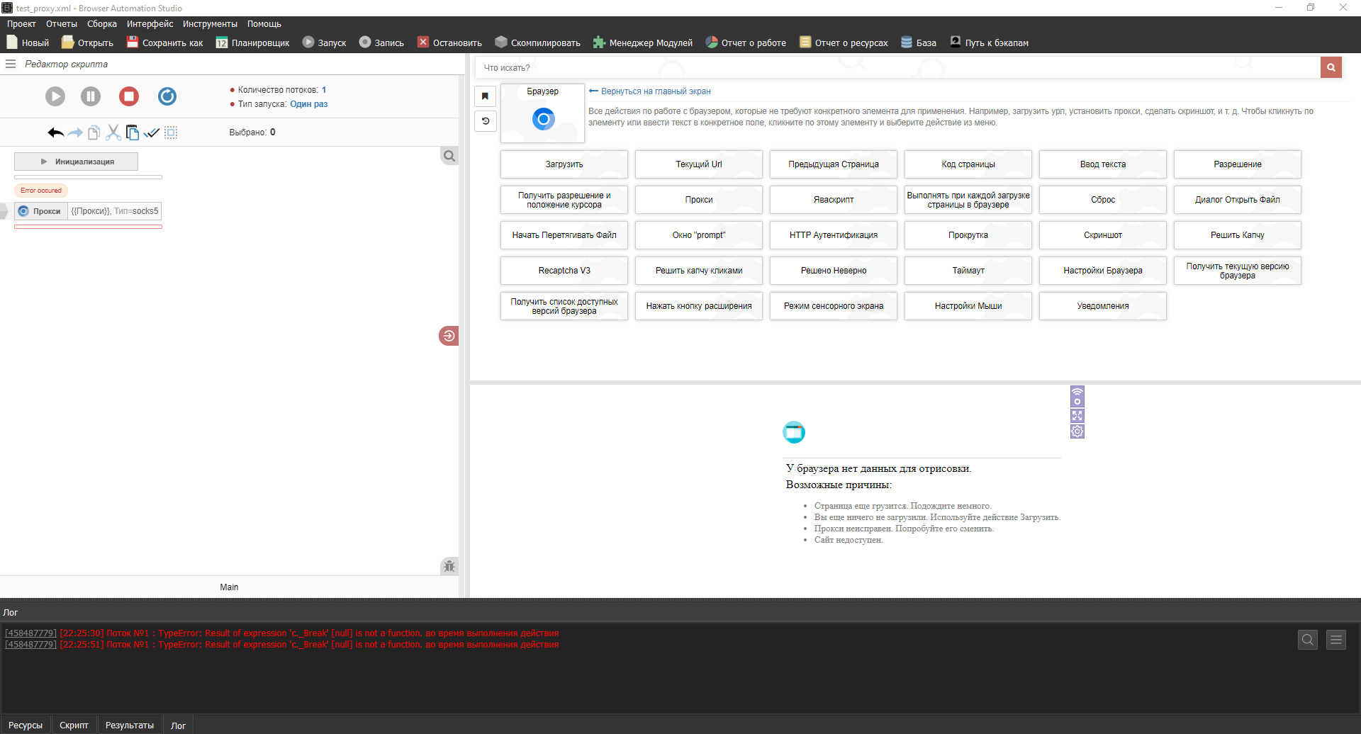Click the double checkmark select-all icon

pyautogui.click(x=152, y=132)
